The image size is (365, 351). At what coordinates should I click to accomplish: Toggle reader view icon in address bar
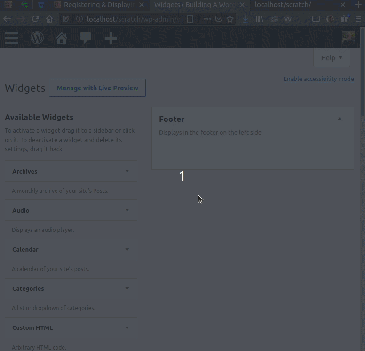tap(190, 19)
